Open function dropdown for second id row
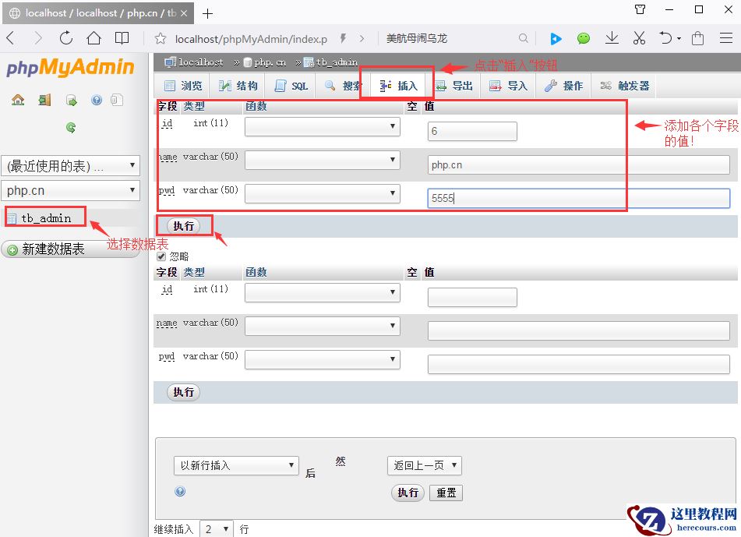 click(x=323, y=292)
